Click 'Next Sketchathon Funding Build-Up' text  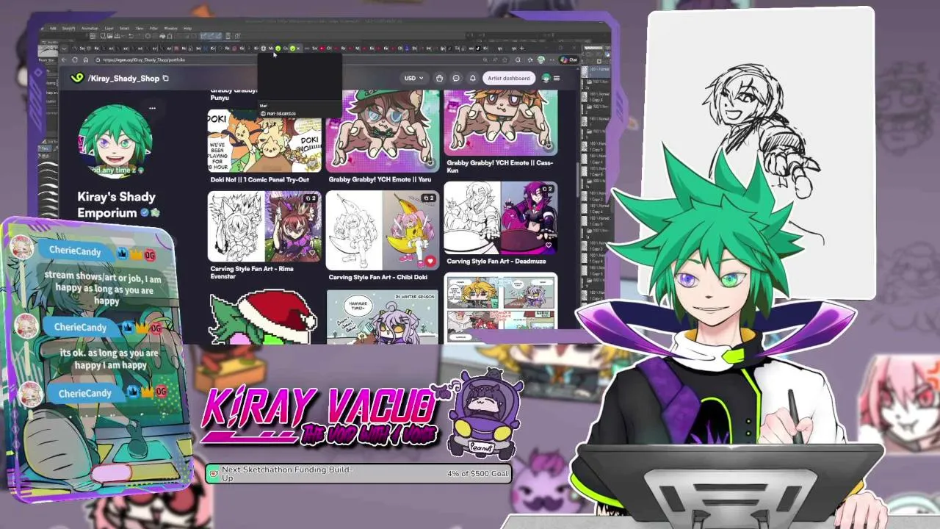coord(287,473)
